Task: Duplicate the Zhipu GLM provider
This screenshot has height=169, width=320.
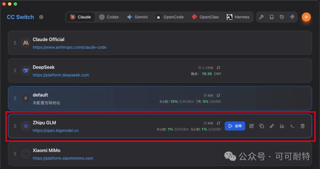Action: click(262, 126)
